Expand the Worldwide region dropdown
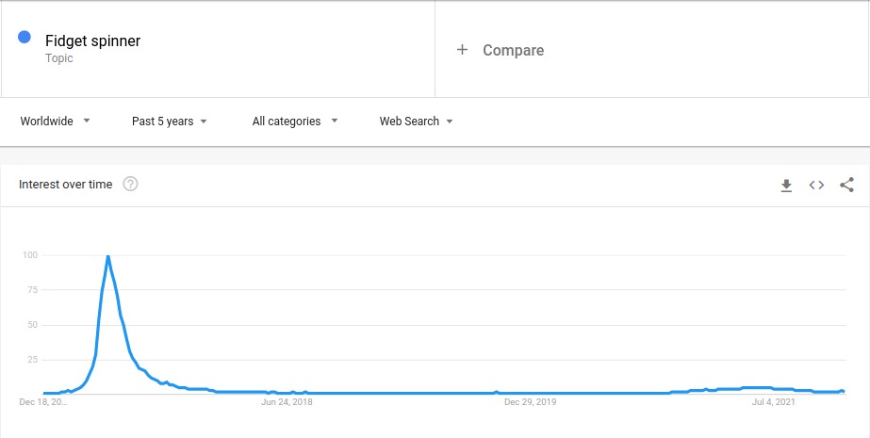The height and width of the screenshot is (438, 870). (55, 121)
